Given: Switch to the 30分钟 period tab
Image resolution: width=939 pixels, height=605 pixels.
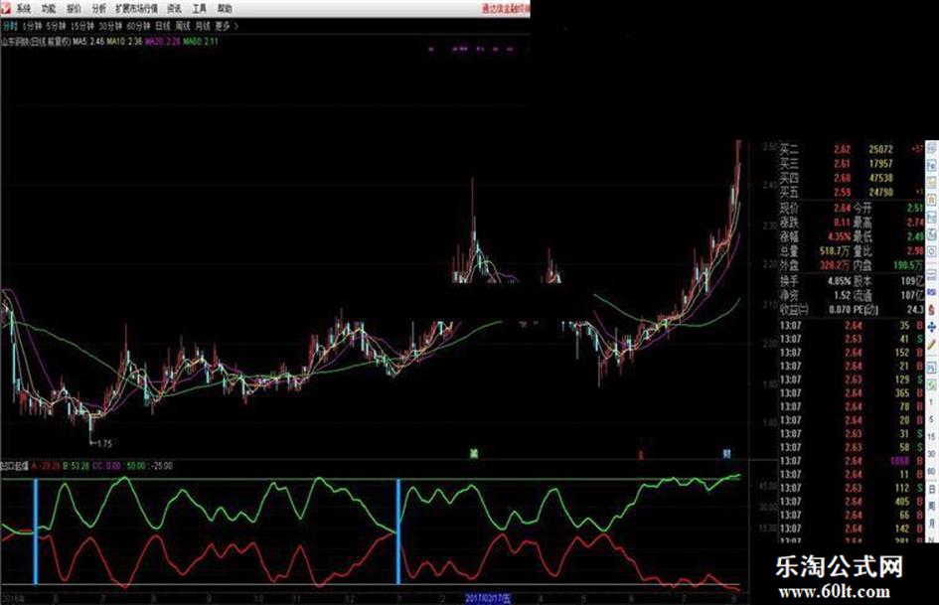Looking at the screenshot, I should 110,27.
